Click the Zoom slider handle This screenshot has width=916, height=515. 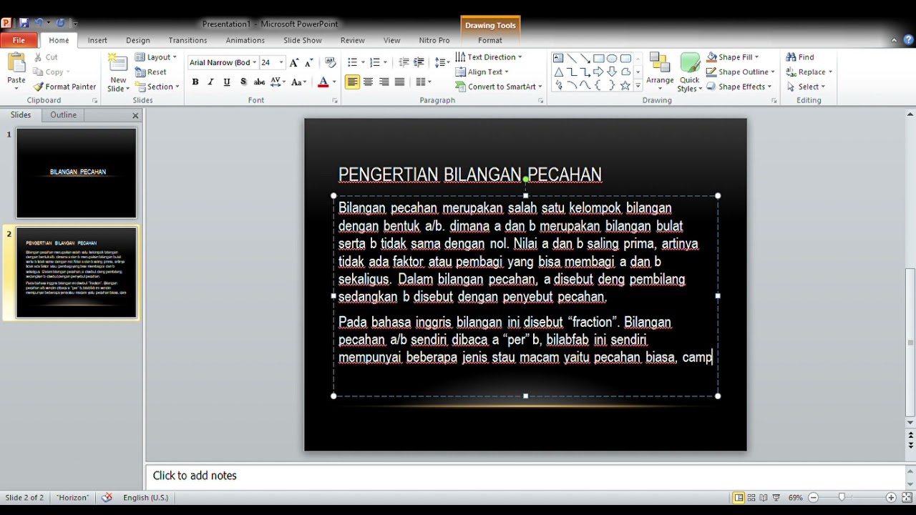(842, 497)
